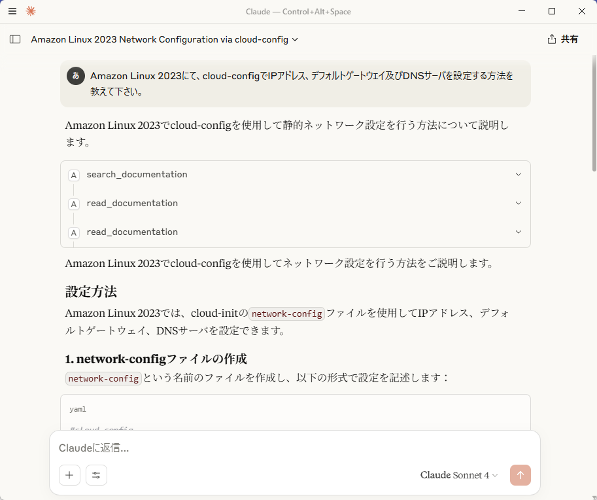Click the first read_documentation A icon

(x=74, y=204)
